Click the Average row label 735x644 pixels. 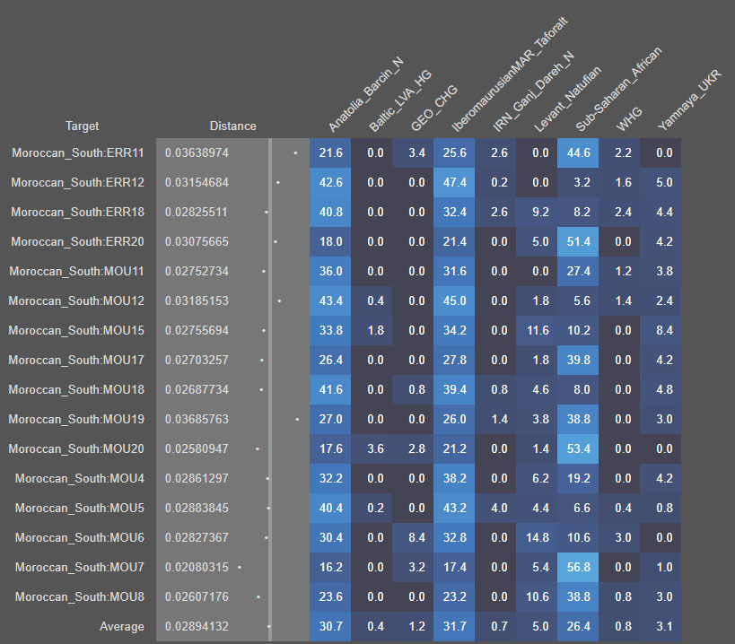coord(121,627)
